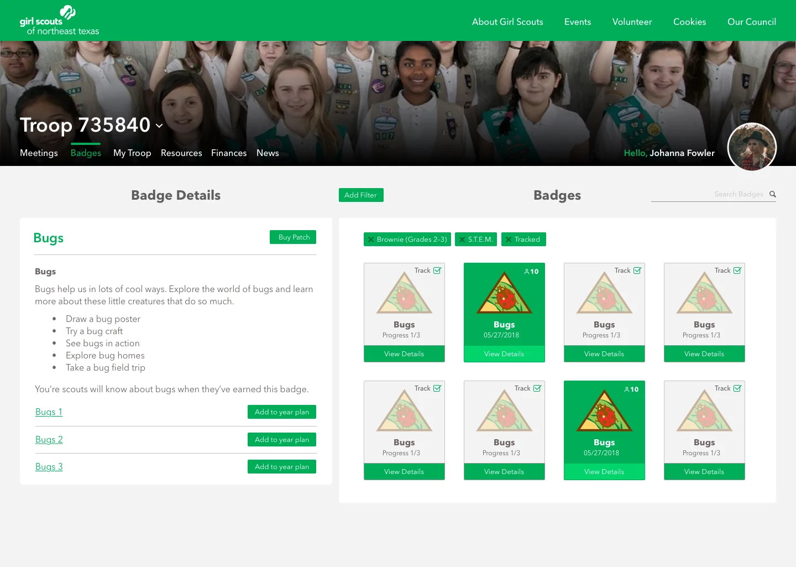796x567 pixels.
Task: Switch to the Meetings tab
Action: coord(39,153)
